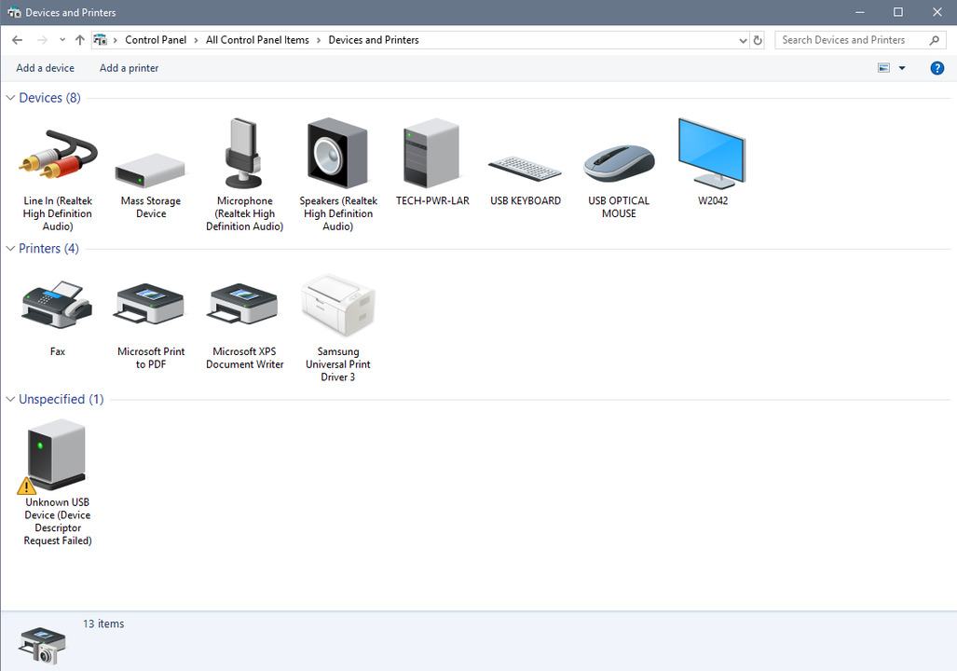Select the Microphone Realtek device icon
957x671 pixels.
coord(244,153)
